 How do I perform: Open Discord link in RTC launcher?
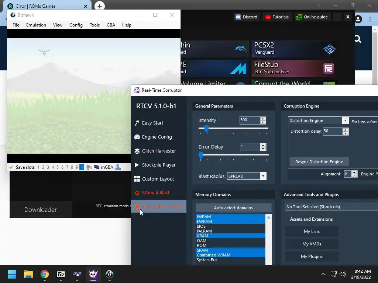(x=246, y=17)
